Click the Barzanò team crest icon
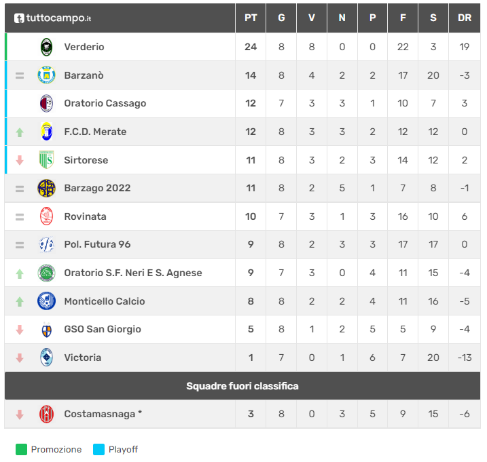The height and width of the screenshot is (462, 487). 46,75
